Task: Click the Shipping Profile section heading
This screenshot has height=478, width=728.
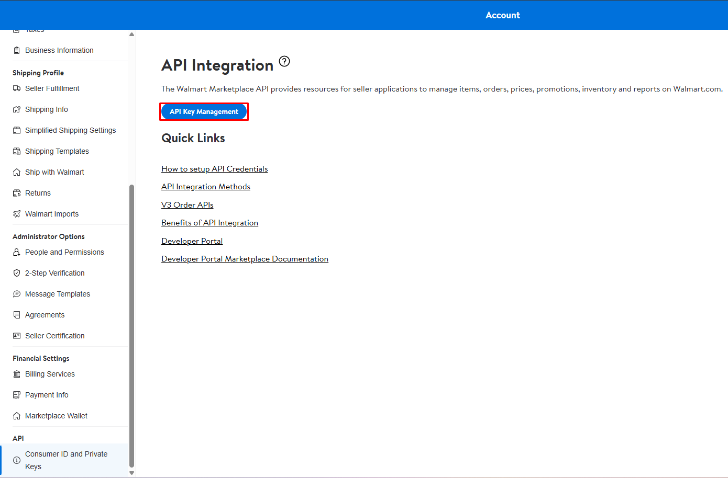Action: point(38,73)
